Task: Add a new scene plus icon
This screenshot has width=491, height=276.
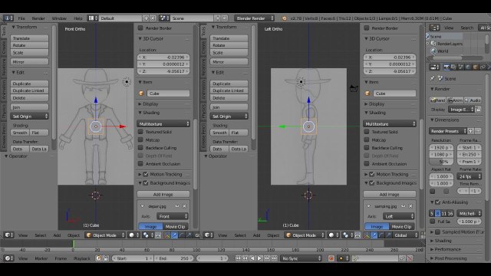Action: point(218,18)
